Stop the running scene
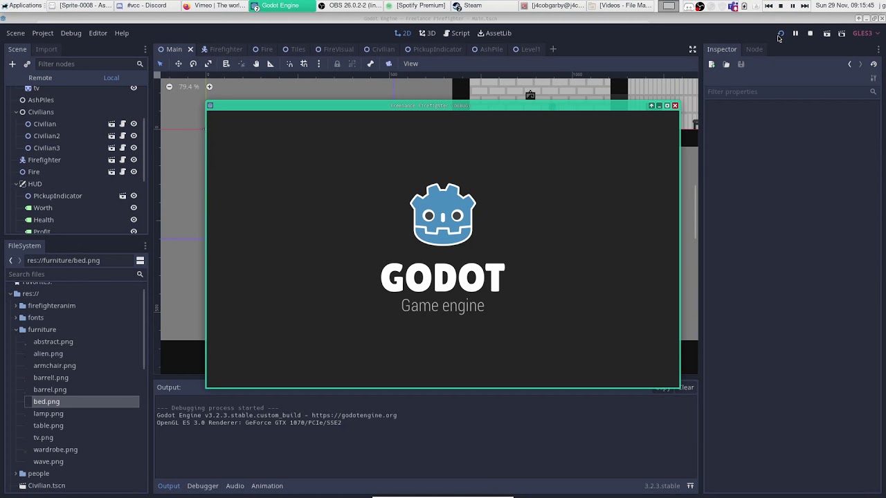This screenshot has height=498, width=886. point(810,33)
